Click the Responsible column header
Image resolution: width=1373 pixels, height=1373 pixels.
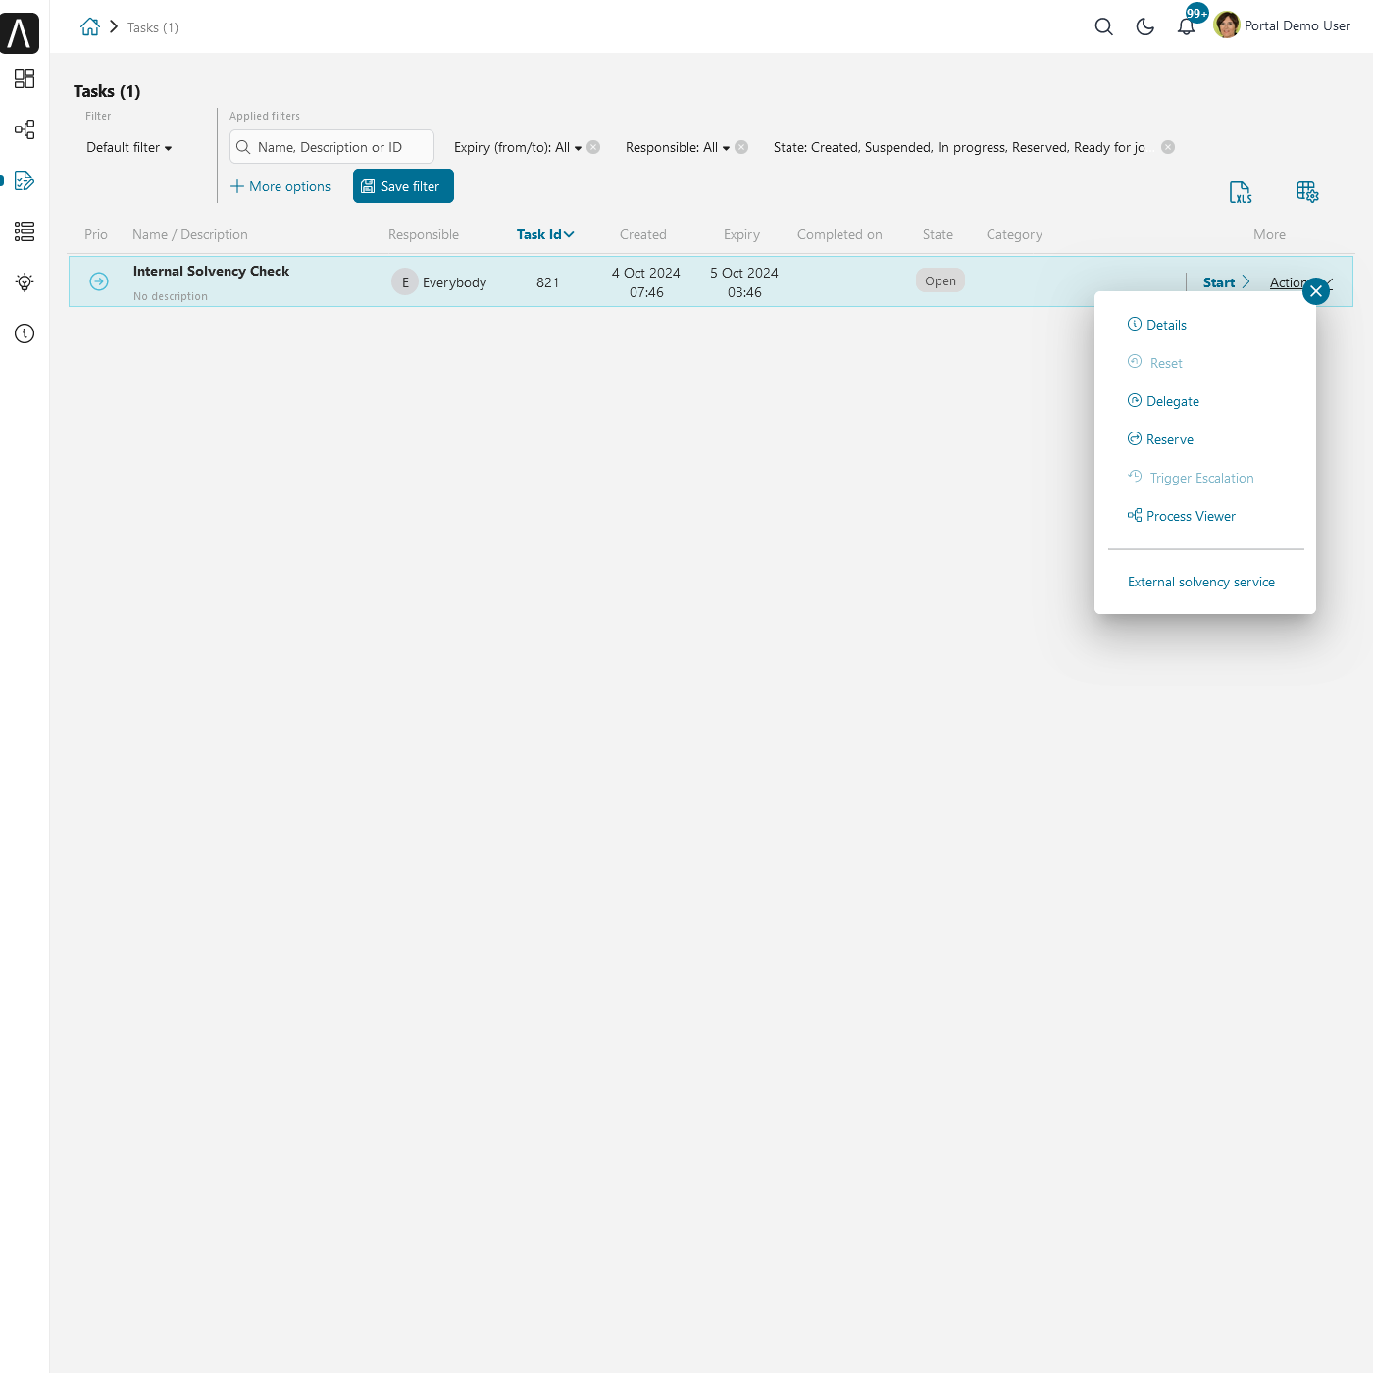tap(424, 234)
